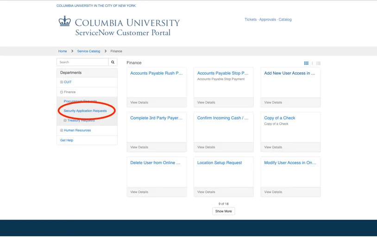
Task: Open Confirm Incoming Cash / ... item
Action: (x=223, y=118)
